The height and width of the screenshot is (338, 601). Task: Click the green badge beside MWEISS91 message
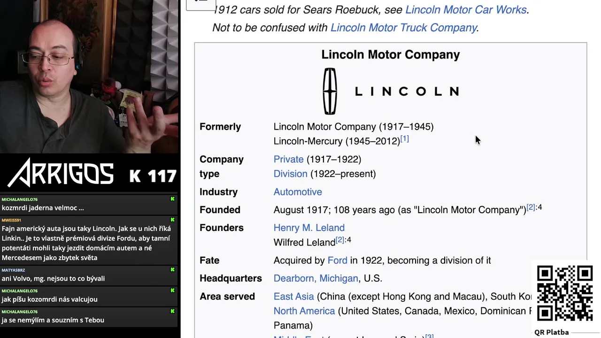tap(172, 220)
